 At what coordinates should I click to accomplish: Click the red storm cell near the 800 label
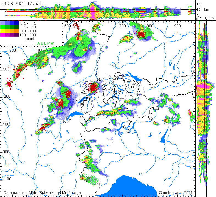pyautogui.click(x=142, y=35)
